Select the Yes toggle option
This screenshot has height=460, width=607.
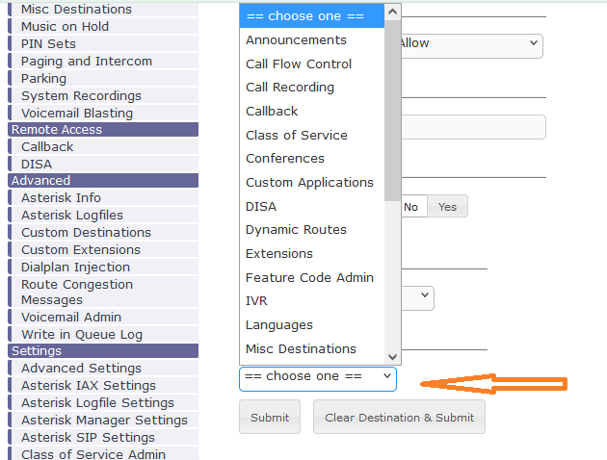click(x=447, y=207)
